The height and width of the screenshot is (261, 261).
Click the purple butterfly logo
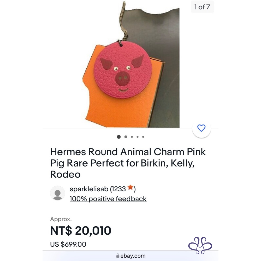(200, 246)
